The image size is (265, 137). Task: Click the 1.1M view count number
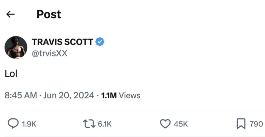[x=109, y=96]
